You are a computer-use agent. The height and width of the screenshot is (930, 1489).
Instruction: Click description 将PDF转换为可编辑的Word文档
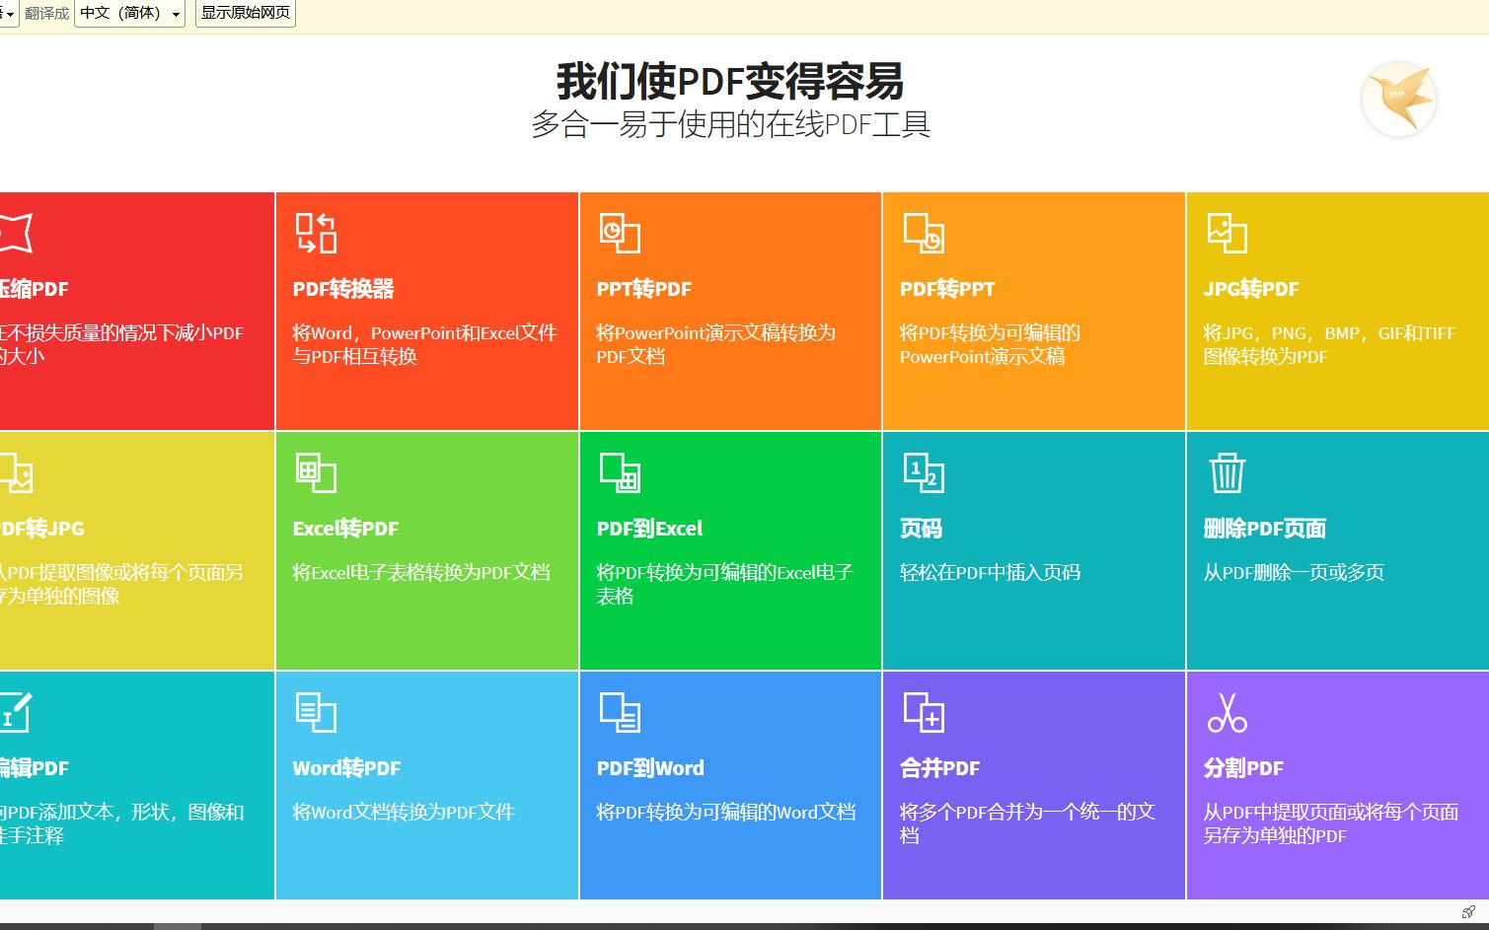tap(726, 812)
